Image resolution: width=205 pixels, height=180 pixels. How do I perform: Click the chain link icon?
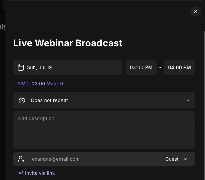point(20,173)
